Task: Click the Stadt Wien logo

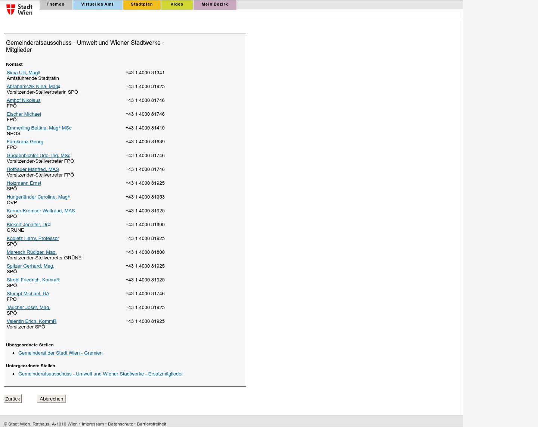Action: pos(19,9)
